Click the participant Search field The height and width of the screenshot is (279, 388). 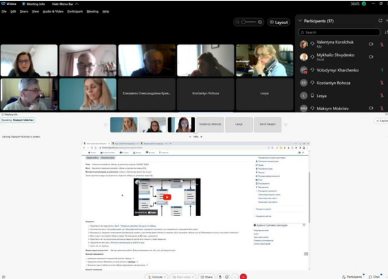(339, 32)
